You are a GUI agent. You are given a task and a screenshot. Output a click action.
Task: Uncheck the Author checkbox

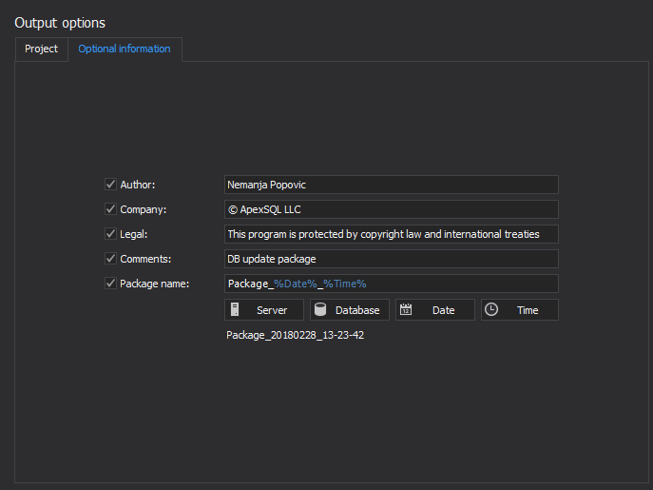click(110, 185)
